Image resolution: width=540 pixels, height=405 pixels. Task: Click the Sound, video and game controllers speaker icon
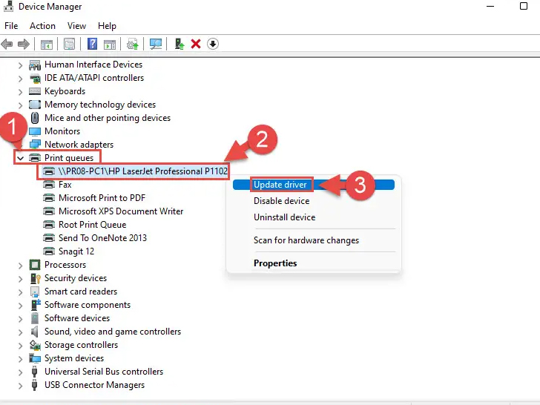(34, 332)
